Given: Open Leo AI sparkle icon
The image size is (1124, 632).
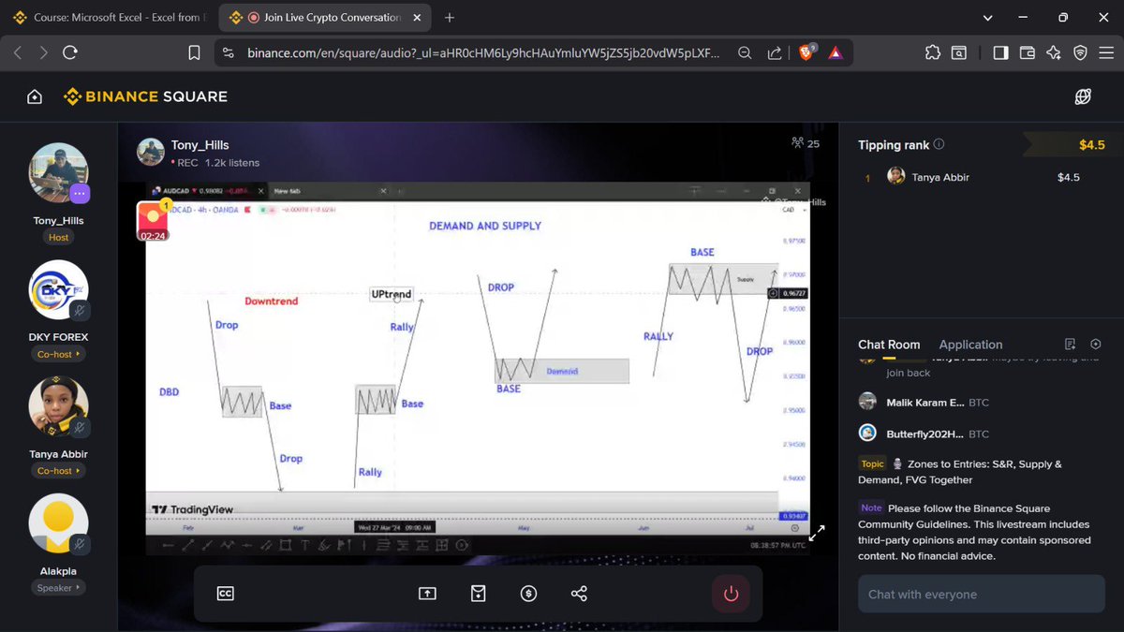Looking at the screenshot, I should pos(1054,53).
